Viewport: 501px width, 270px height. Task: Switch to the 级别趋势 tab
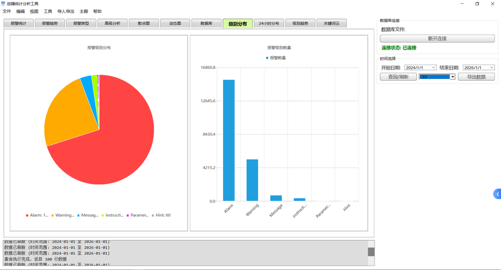[301, 23]
